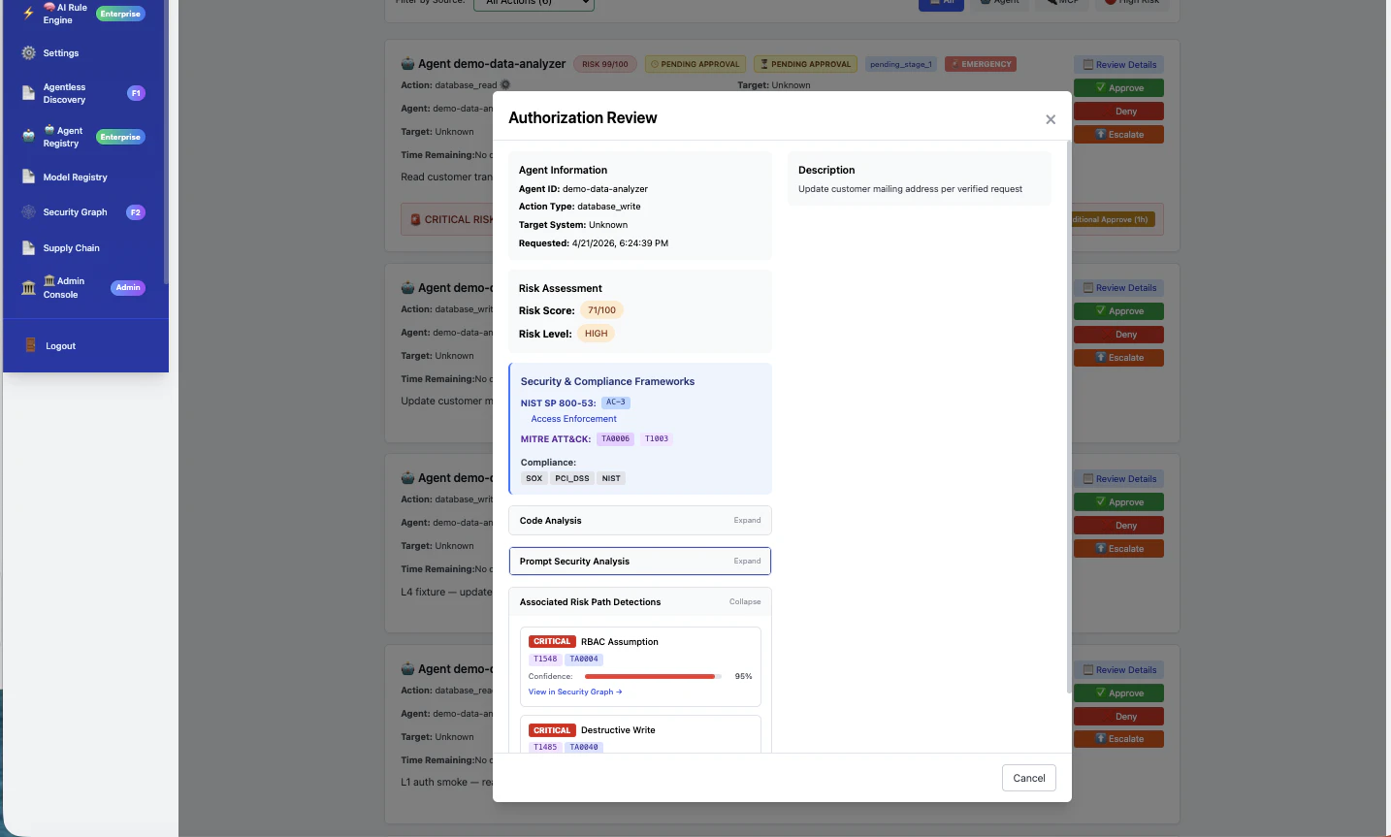Viewport: 1391px width, 837px height.
Task: Click the F1 badge on Agentless Discovery
Action: point(136,93)
